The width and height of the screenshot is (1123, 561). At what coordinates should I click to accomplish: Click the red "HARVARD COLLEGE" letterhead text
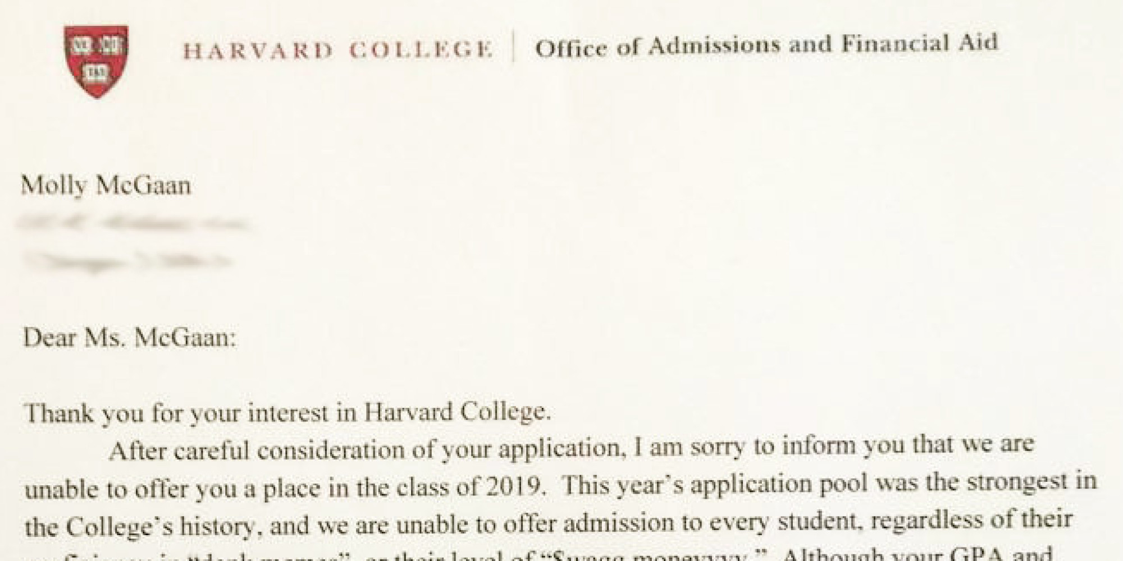coord(338,50)
